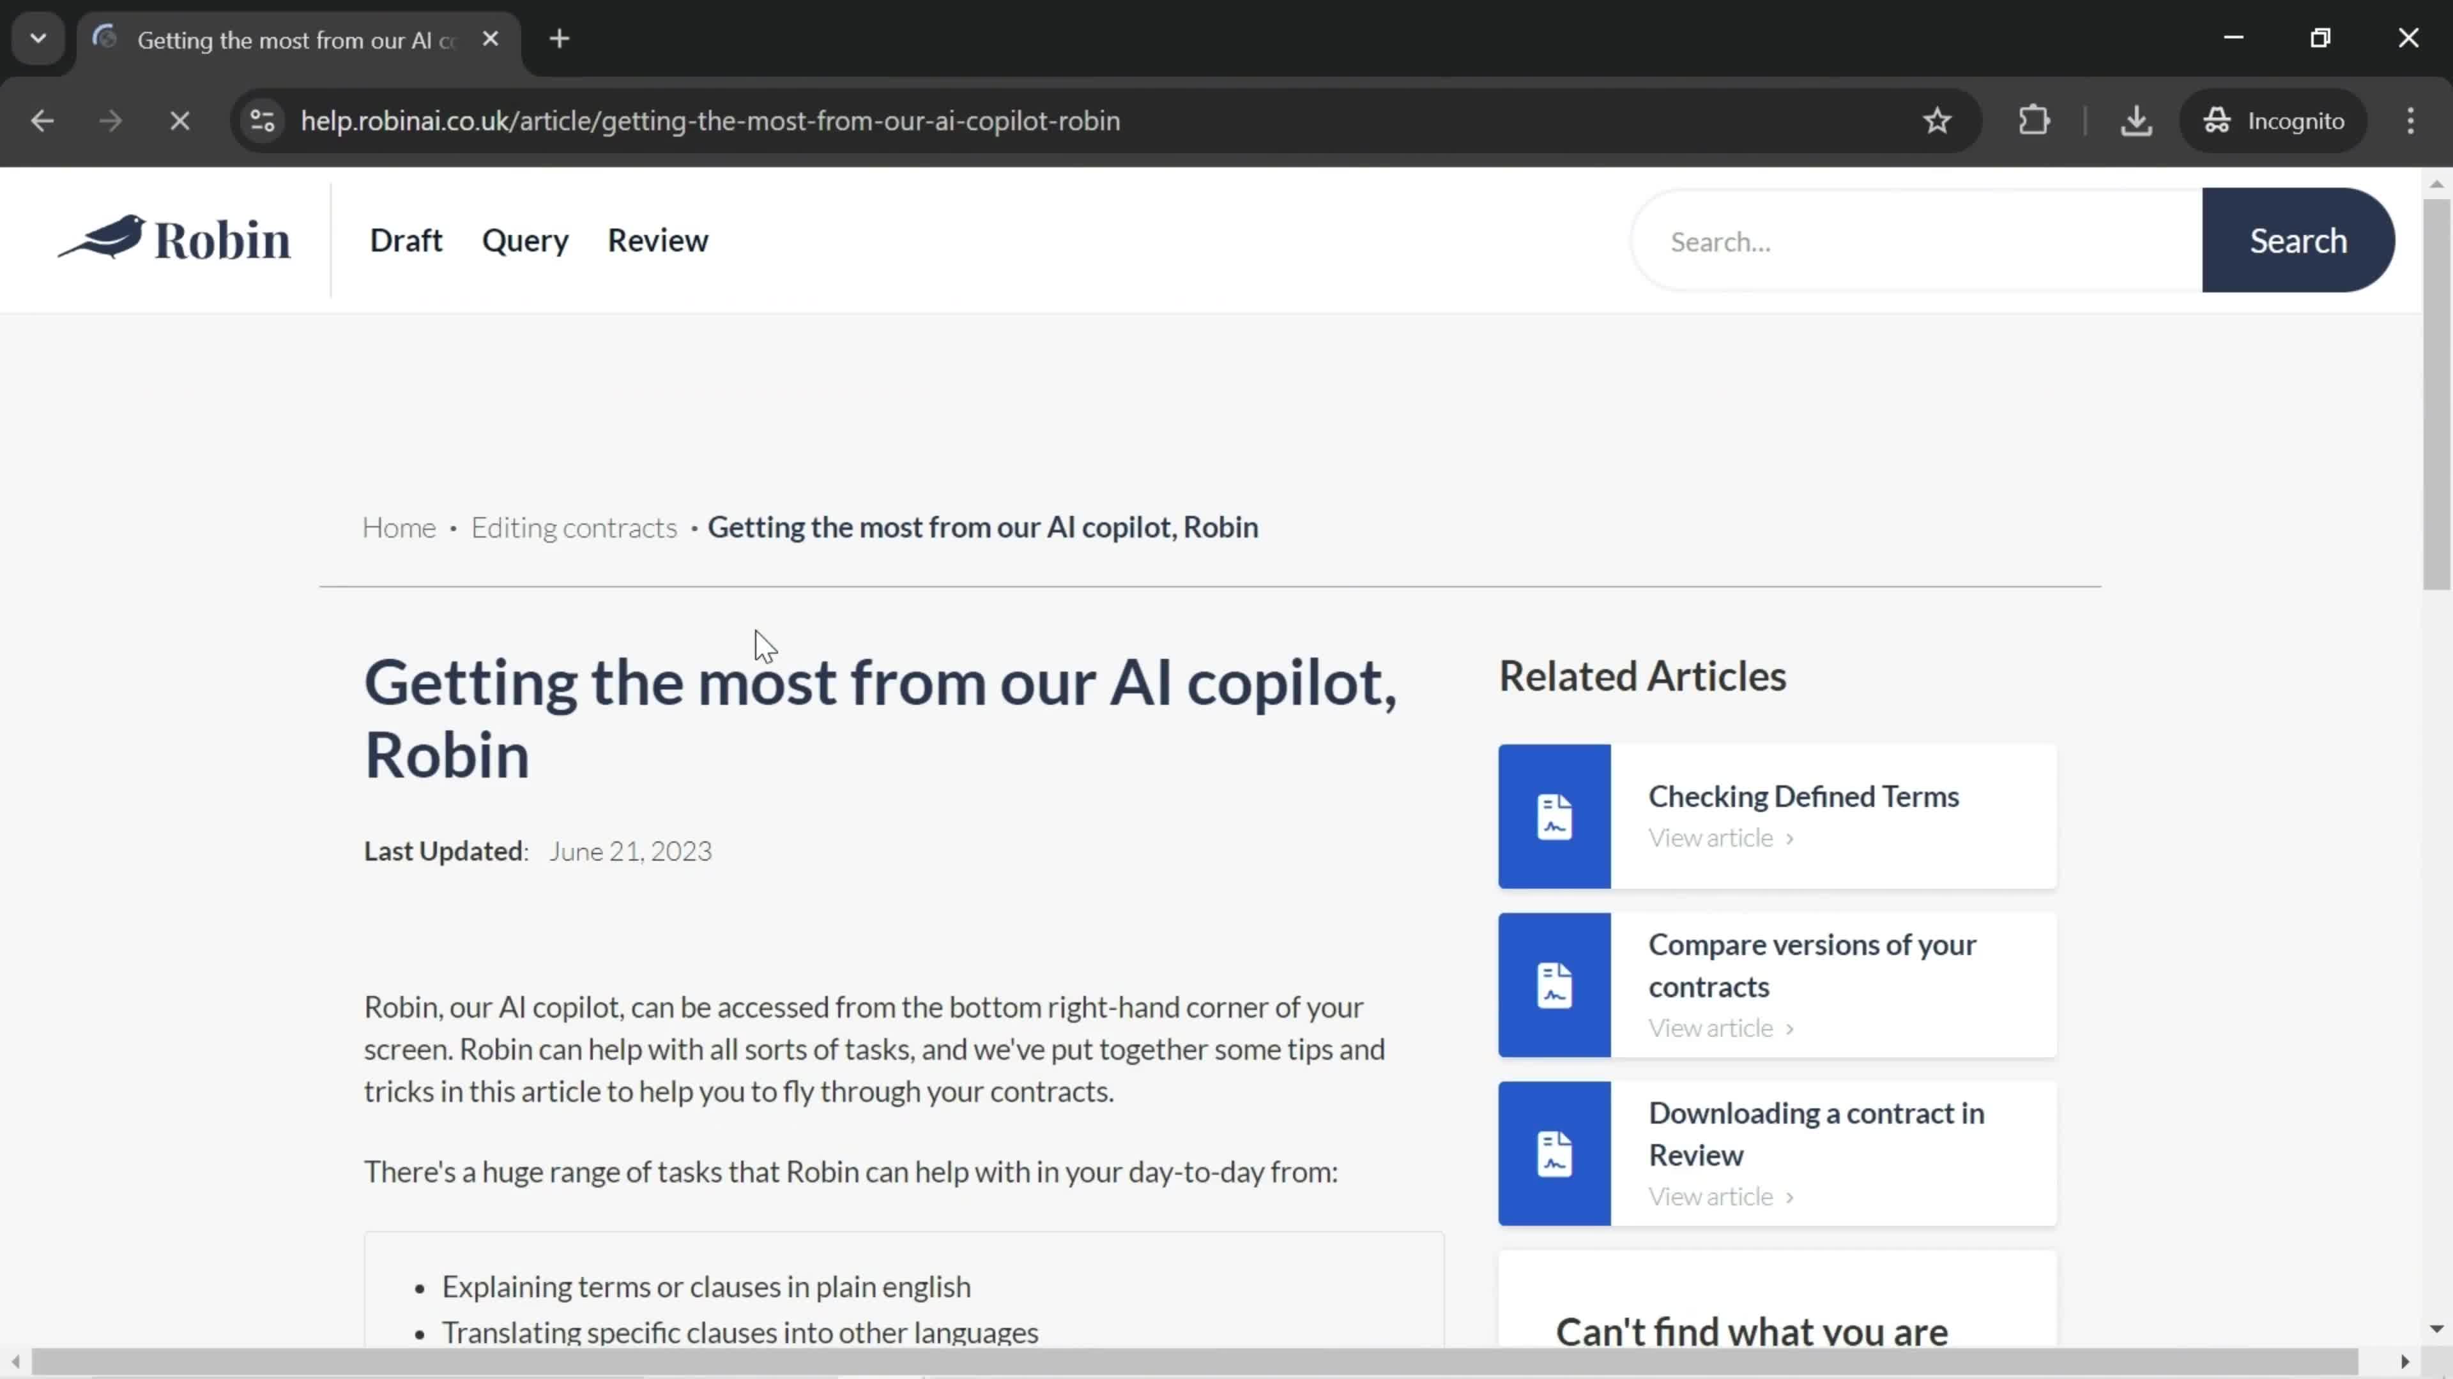This screenshot has width=2453, height=1379.
Task: Open the Downloads icon
Action: [2136, 121]
